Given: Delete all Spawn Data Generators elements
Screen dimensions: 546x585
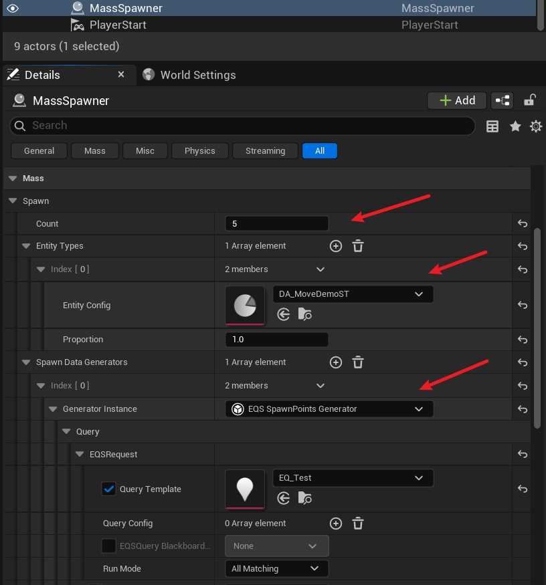Looking at the screenshot, I should pyautogui.click(x=358, y=362).
